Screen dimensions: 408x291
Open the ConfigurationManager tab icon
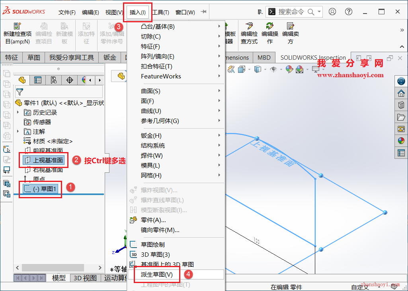pyautogui.click(x=54, y=80)
